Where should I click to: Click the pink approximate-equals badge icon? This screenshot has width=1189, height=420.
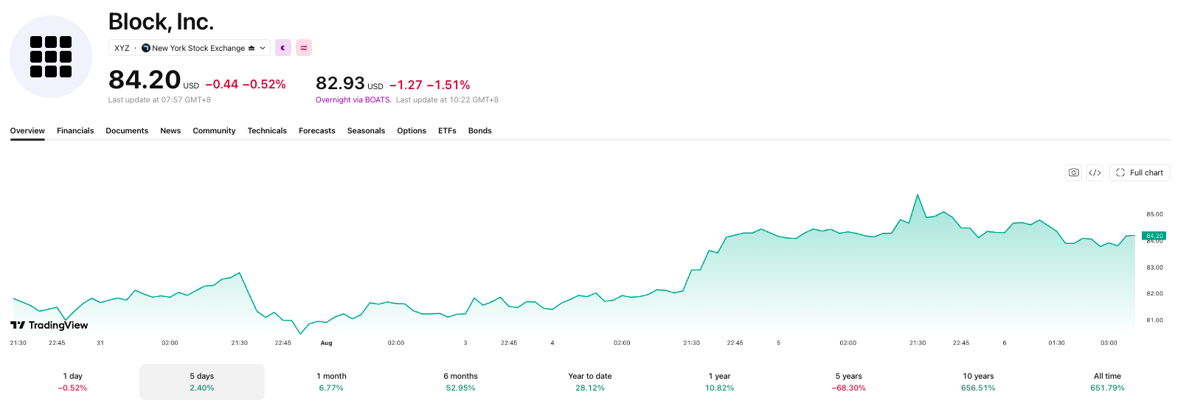coord(304,48)
